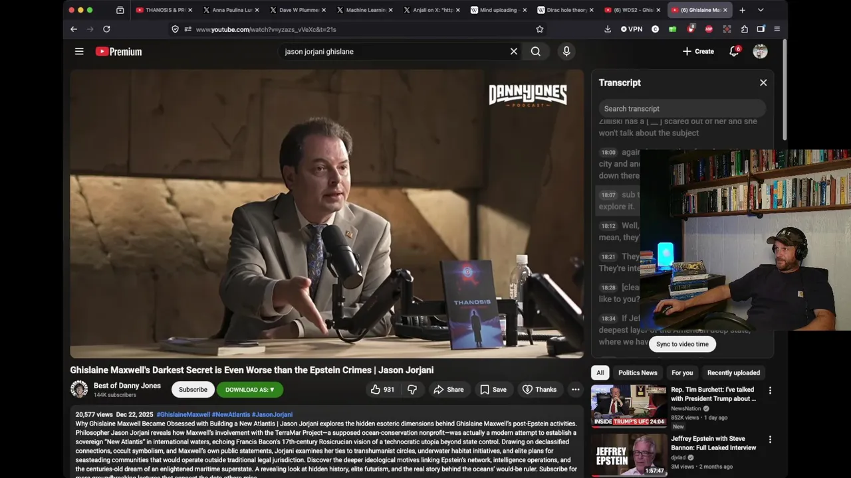Send Thanks to the creator
The image size is (851, 478).
(x=539, y=390)
